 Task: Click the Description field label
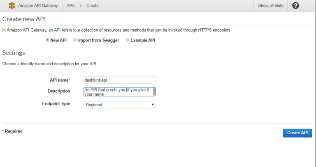(59, 91)
